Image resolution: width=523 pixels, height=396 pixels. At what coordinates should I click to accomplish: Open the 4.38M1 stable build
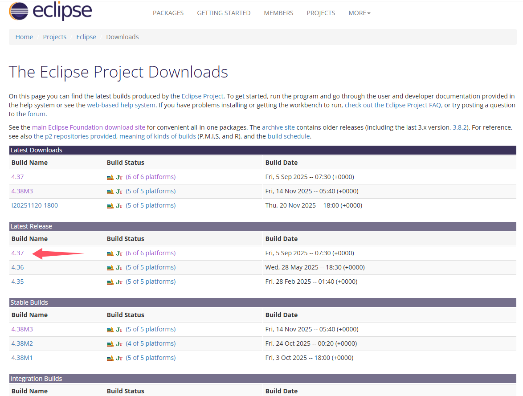[x=22, y=358]
